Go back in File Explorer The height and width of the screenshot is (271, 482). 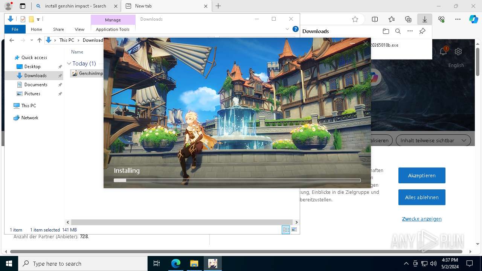(x=12, y=40)
